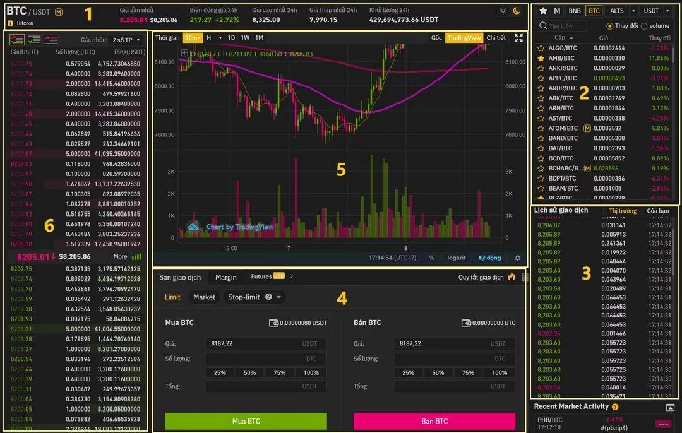
Task: Click the buy Giá price field
Action: point(266,344)
